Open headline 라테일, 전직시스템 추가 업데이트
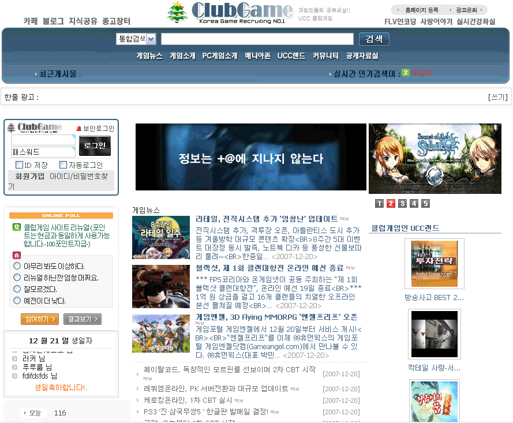Viewport: 513px width, 423px height. click(x=267, y=219)
